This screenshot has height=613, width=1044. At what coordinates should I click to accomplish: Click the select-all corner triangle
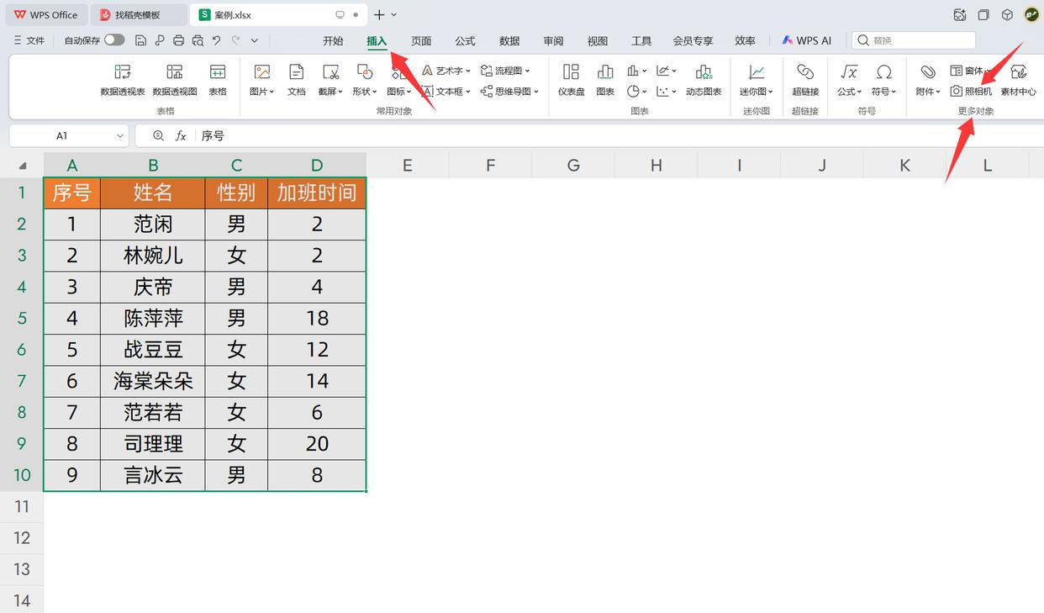[x=22, y=166]
